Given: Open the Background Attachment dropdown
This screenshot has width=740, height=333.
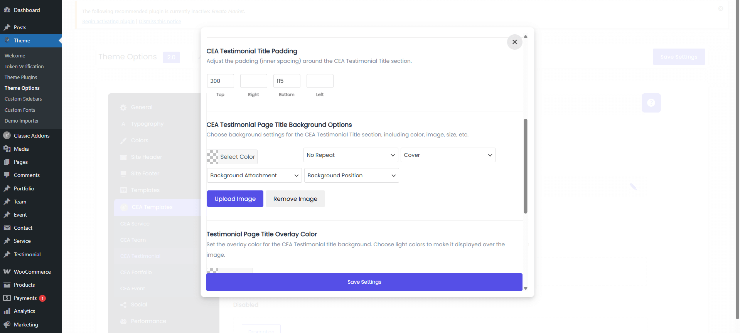Looking at the screenshot, I should coord(254,175).
